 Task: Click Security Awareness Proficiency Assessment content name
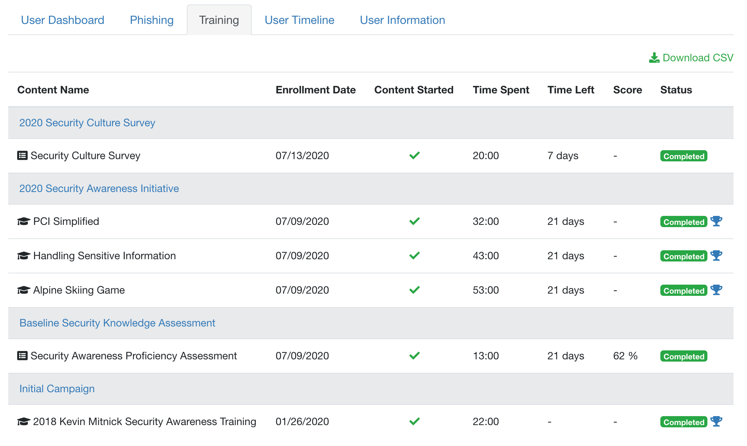[134, 356]
